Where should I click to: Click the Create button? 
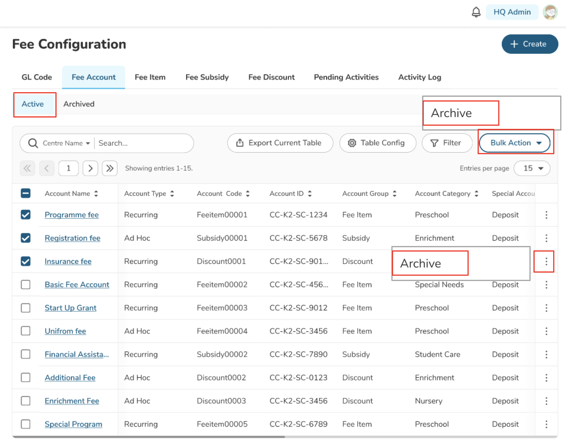coord(529,44)
